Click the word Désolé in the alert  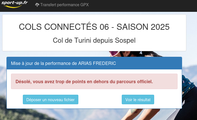[23, 81]
